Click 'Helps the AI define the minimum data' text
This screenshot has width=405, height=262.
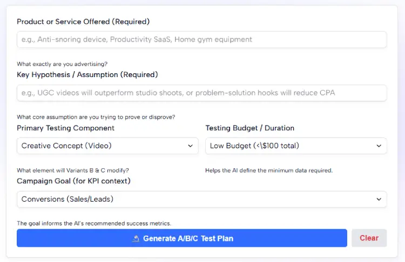coord(269,170)
